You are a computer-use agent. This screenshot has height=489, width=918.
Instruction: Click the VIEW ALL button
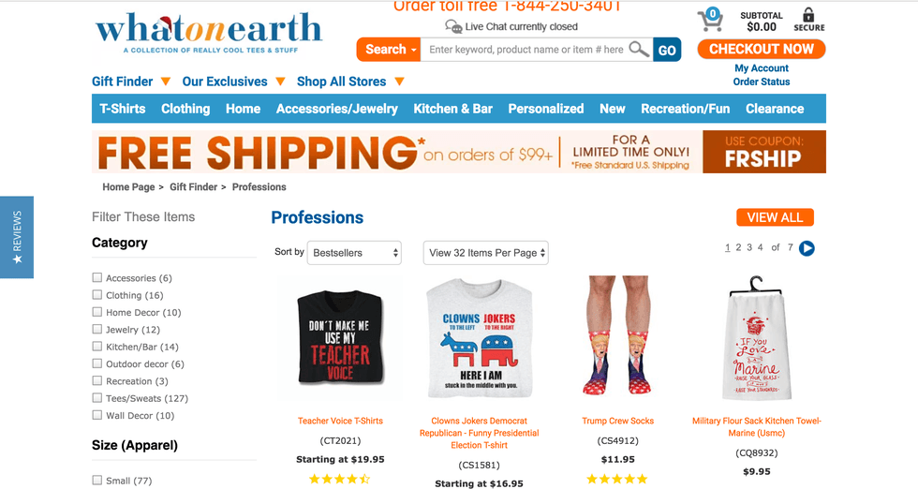point(776,217)
